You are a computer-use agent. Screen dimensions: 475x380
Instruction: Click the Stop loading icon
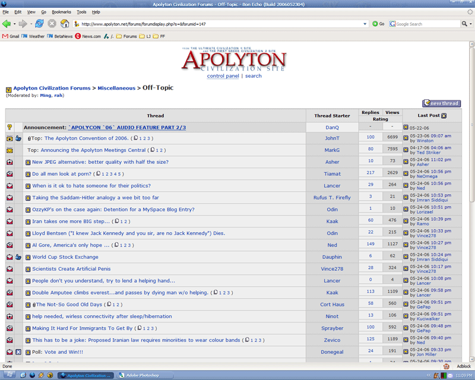[x=52, y=24]
